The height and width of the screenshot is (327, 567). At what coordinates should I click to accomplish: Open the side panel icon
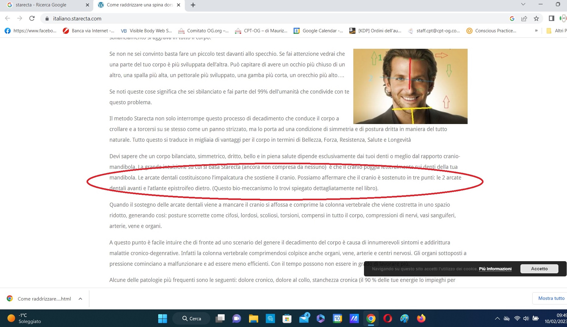(x=551, y=18)
